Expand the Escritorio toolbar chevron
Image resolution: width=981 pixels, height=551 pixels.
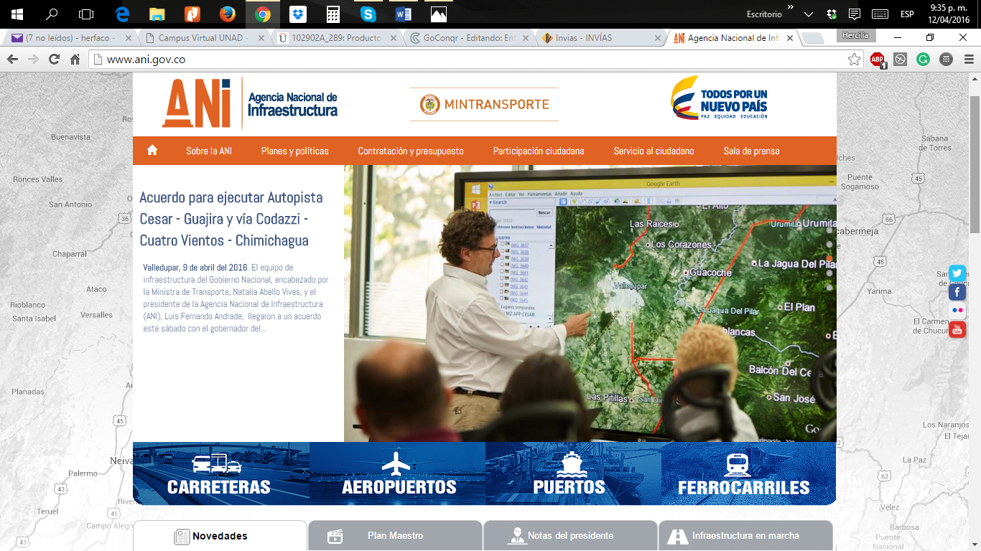791,7
